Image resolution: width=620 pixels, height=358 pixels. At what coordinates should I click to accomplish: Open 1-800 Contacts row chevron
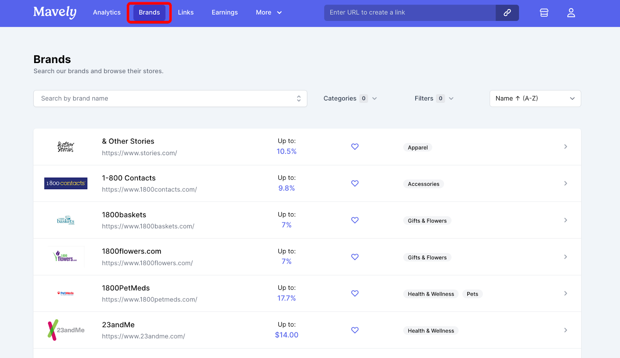(x=565, y=183)
